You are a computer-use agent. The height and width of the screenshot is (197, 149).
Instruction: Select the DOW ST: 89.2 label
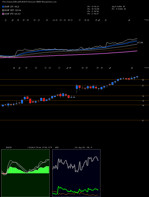pyautogui.click(x=12, y=7)
